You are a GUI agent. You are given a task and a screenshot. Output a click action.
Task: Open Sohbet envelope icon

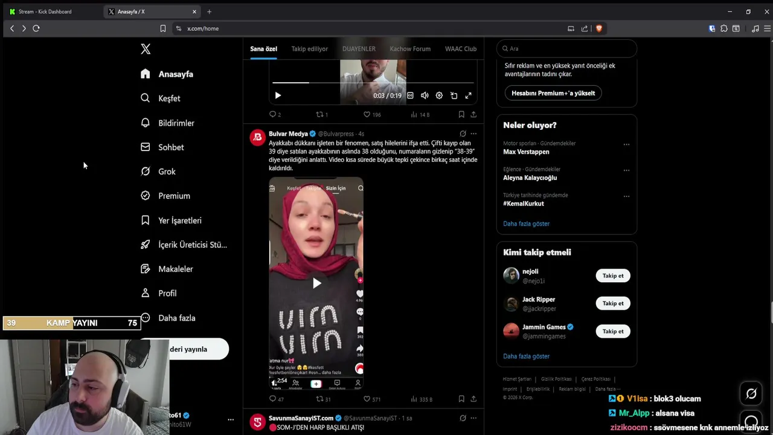tap(145, 147)
